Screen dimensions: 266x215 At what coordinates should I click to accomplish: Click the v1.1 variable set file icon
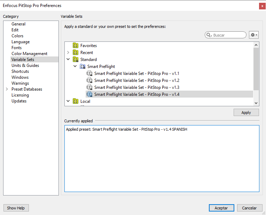[89, 74]
